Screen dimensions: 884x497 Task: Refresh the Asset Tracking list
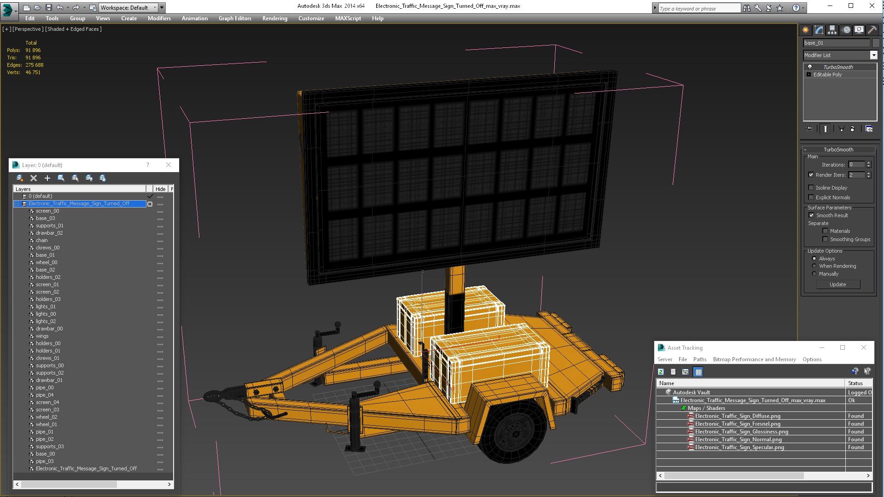pyautogui.click(x=661, y=372)
